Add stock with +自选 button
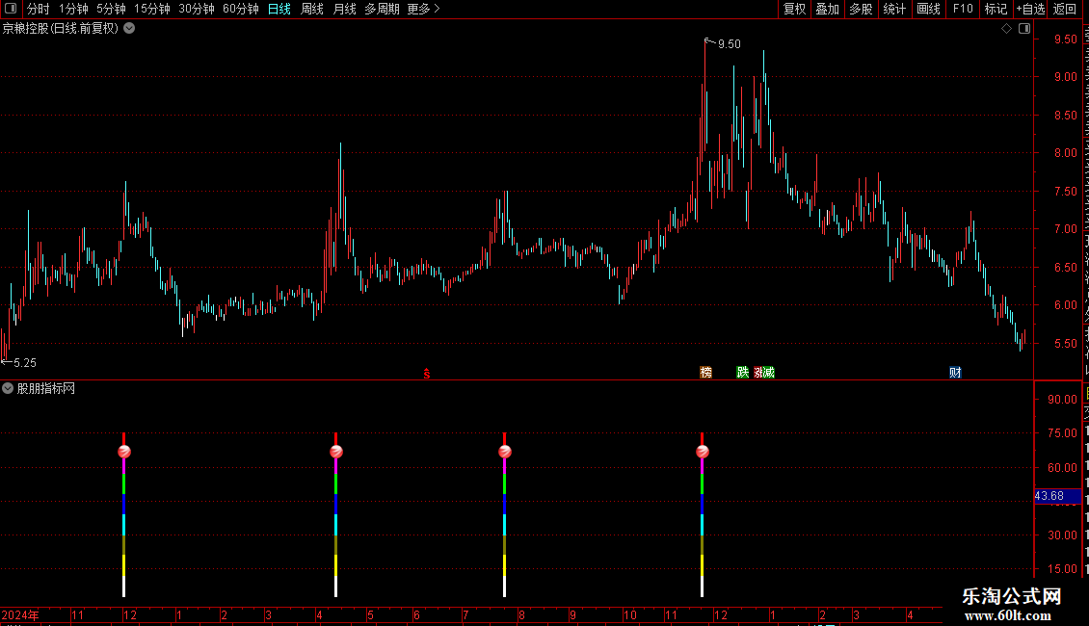Viewport: 1089px width, 626px height. point(1030,9)
